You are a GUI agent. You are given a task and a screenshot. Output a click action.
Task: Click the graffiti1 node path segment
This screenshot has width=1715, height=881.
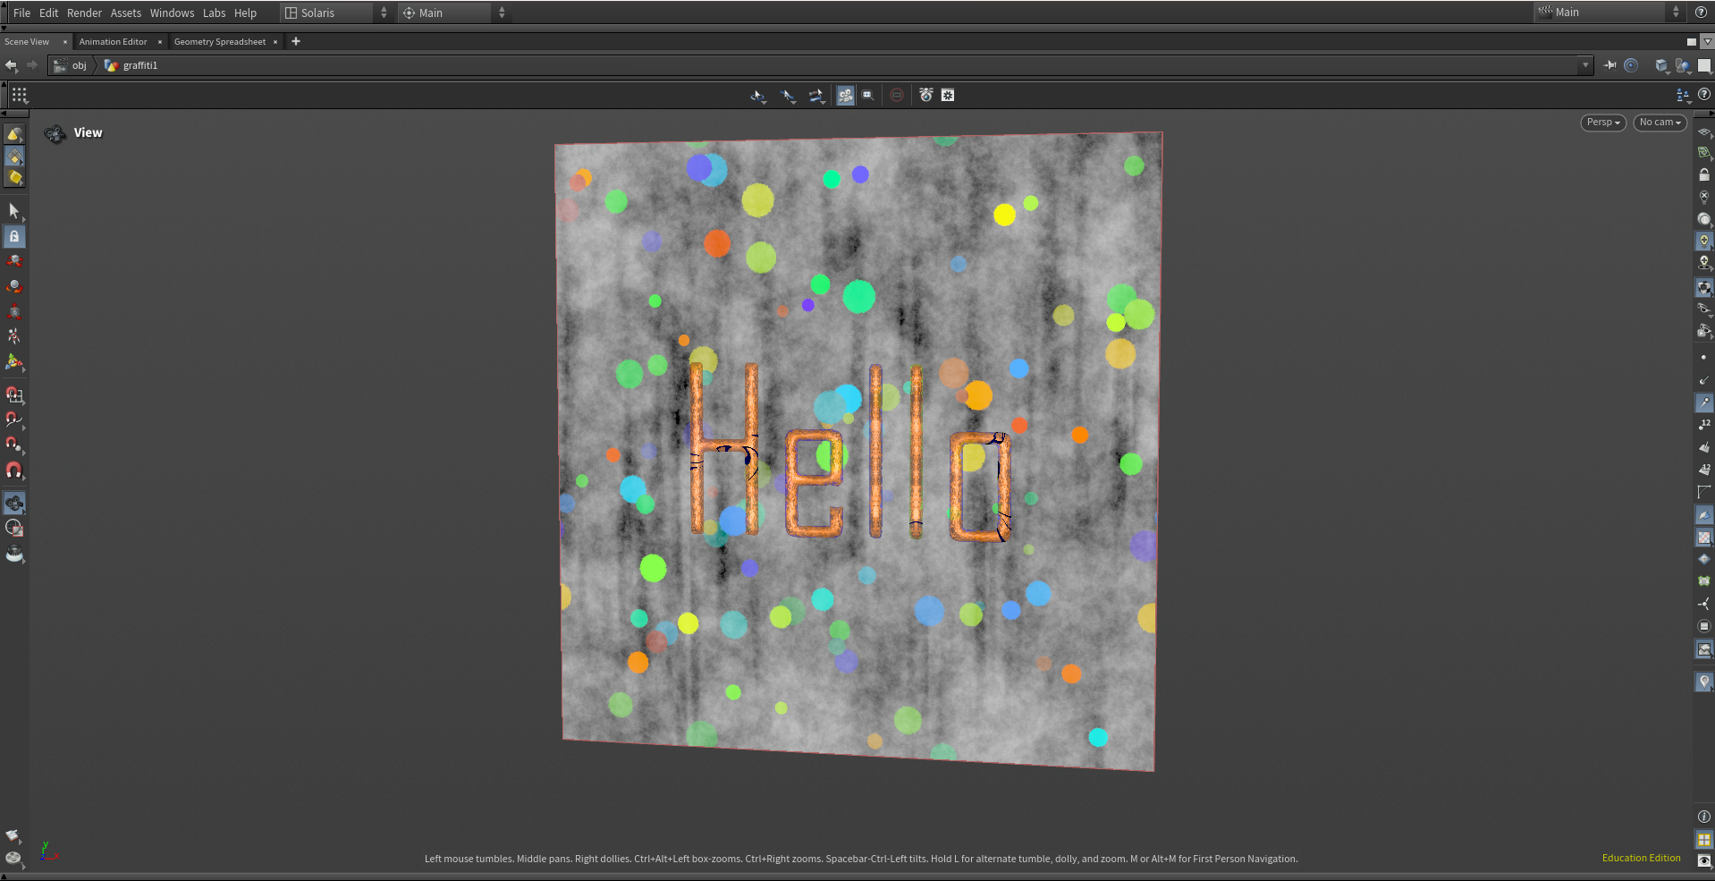coord(131,65)
